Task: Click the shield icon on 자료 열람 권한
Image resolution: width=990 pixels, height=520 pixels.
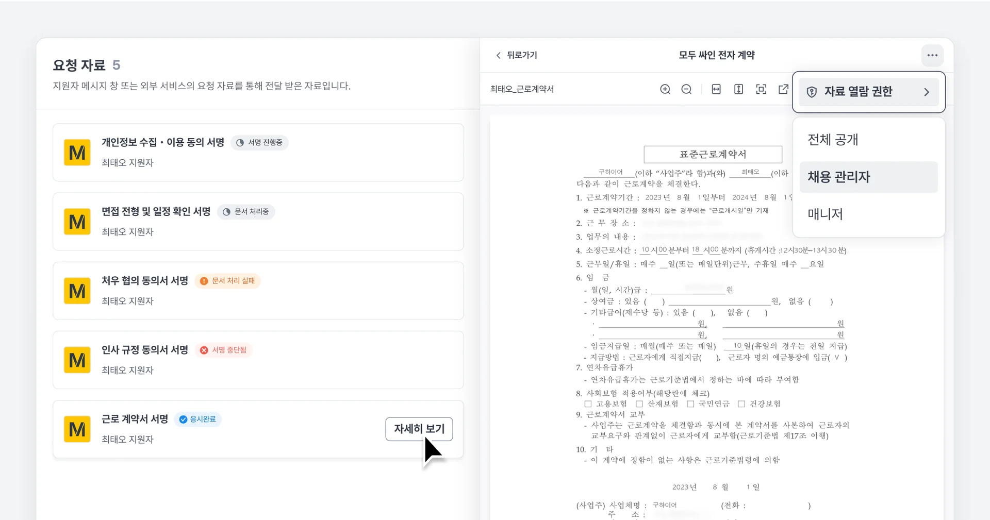Action: pos(812,92)
